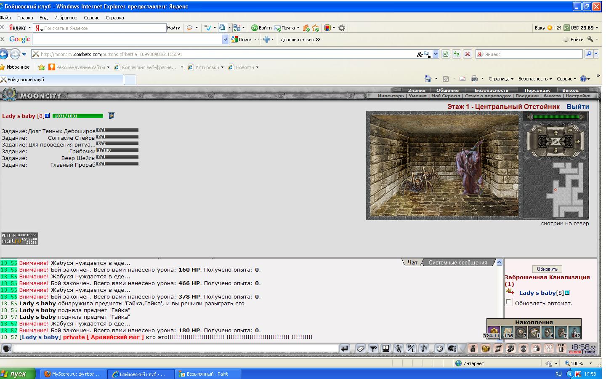Enable the auto-refresh checkbox beside 'Обновлять автомат.'

click(509, 302)
